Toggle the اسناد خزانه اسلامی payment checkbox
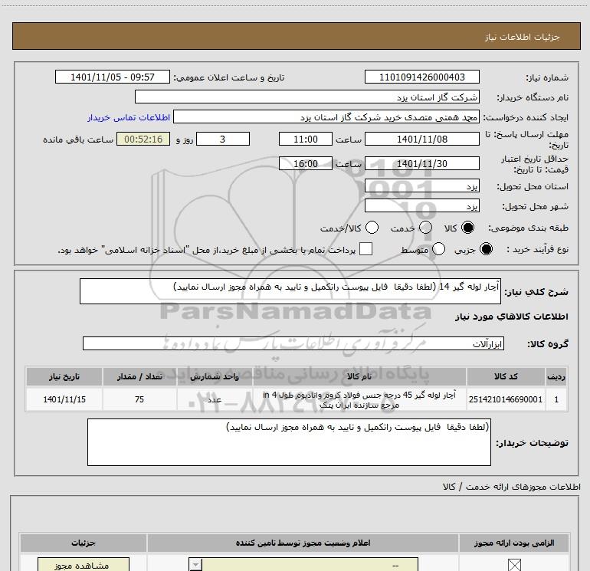Screen dimensions: 590x571 pos(365,249)
